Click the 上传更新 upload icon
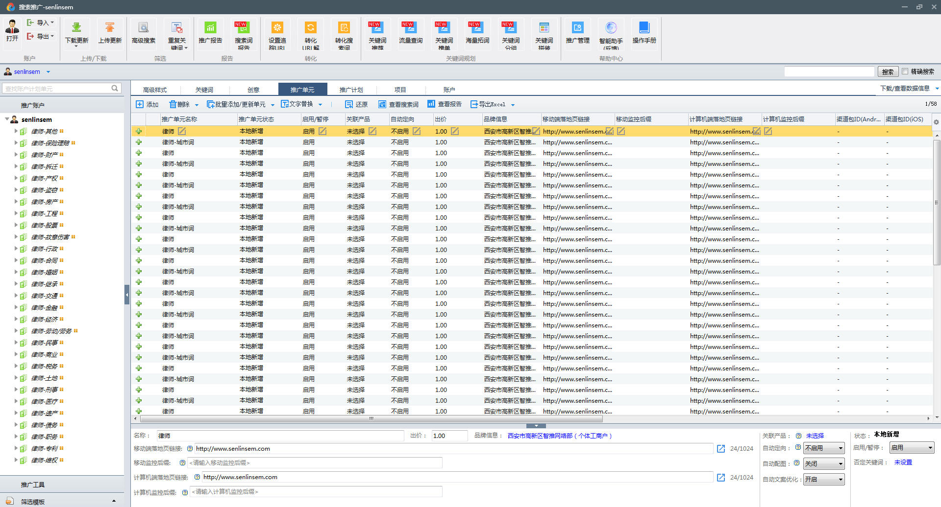 (x=110, y=28)
